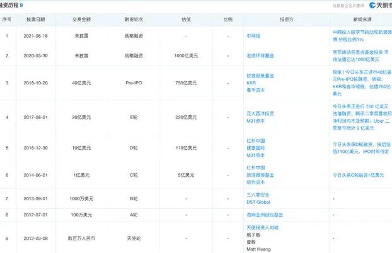
Task: Open M31资本 in the D轮 row
Action: click(x=255, y=155)
